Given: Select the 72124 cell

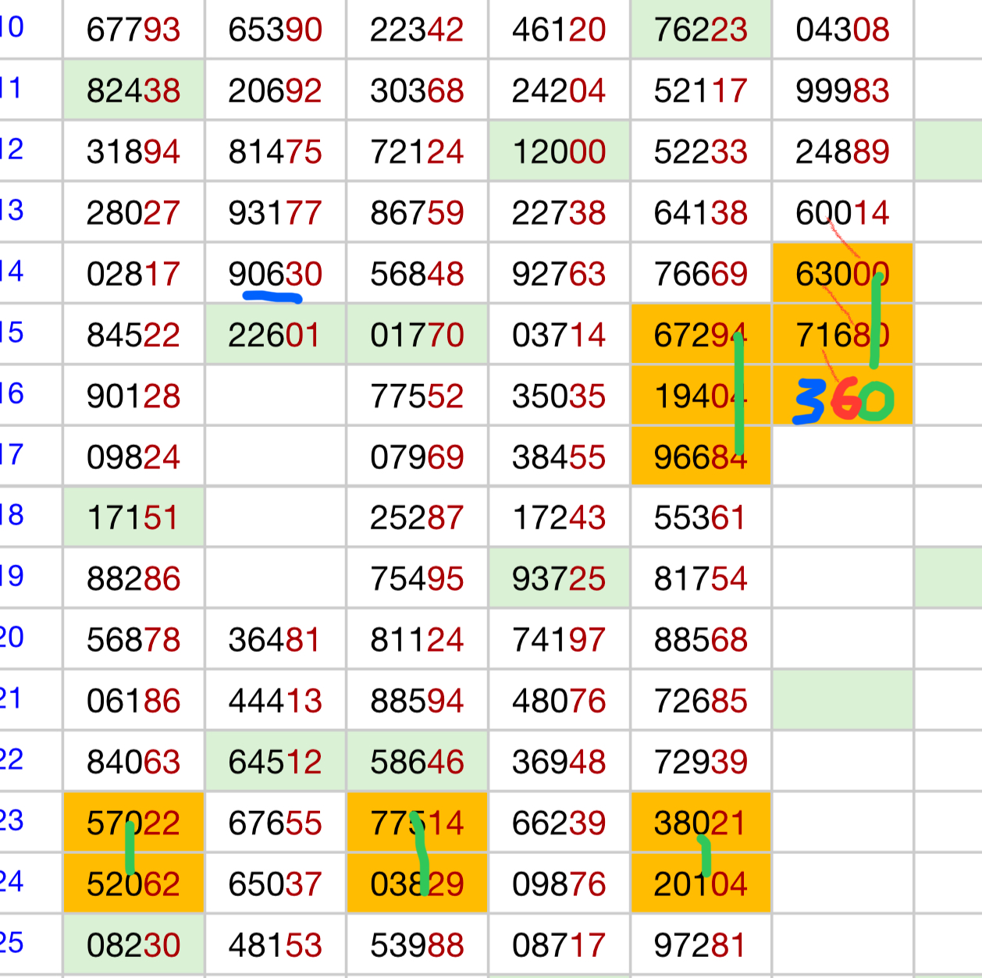Looking at the screenshot, I should (417, 151).
